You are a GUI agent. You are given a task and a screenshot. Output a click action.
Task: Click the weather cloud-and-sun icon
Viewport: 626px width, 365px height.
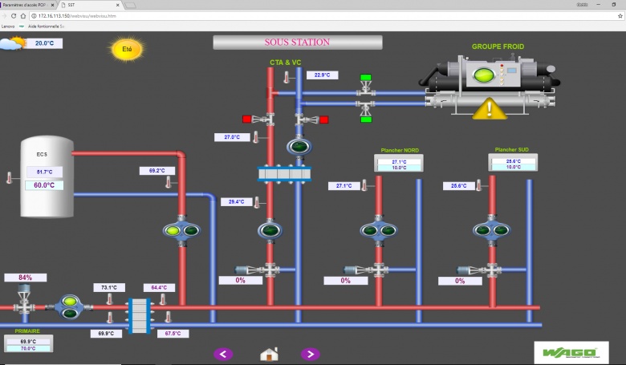(x=13, y=43)
